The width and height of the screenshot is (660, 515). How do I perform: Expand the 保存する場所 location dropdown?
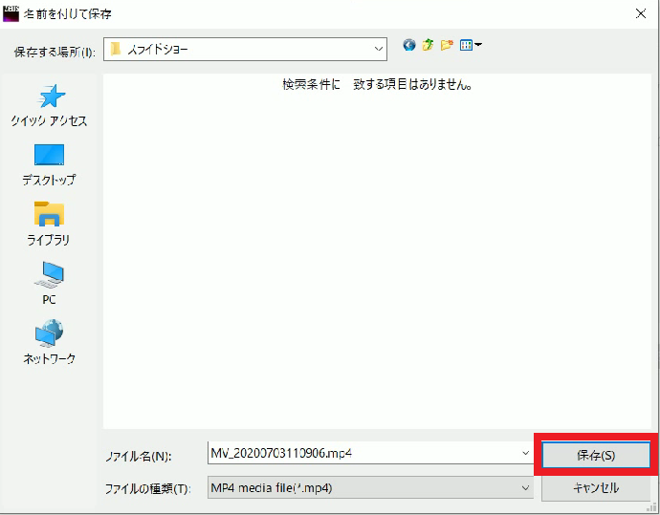(x=379, y=48)
